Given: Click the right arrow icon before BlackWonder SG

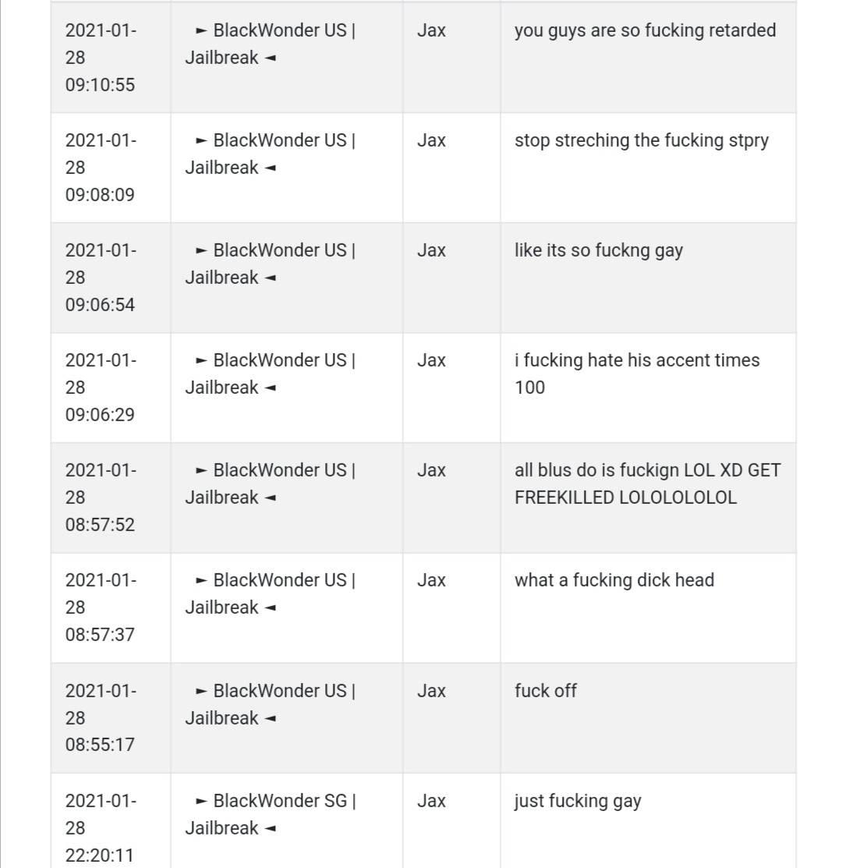Looking at the screenshot, I should [201, 802].
